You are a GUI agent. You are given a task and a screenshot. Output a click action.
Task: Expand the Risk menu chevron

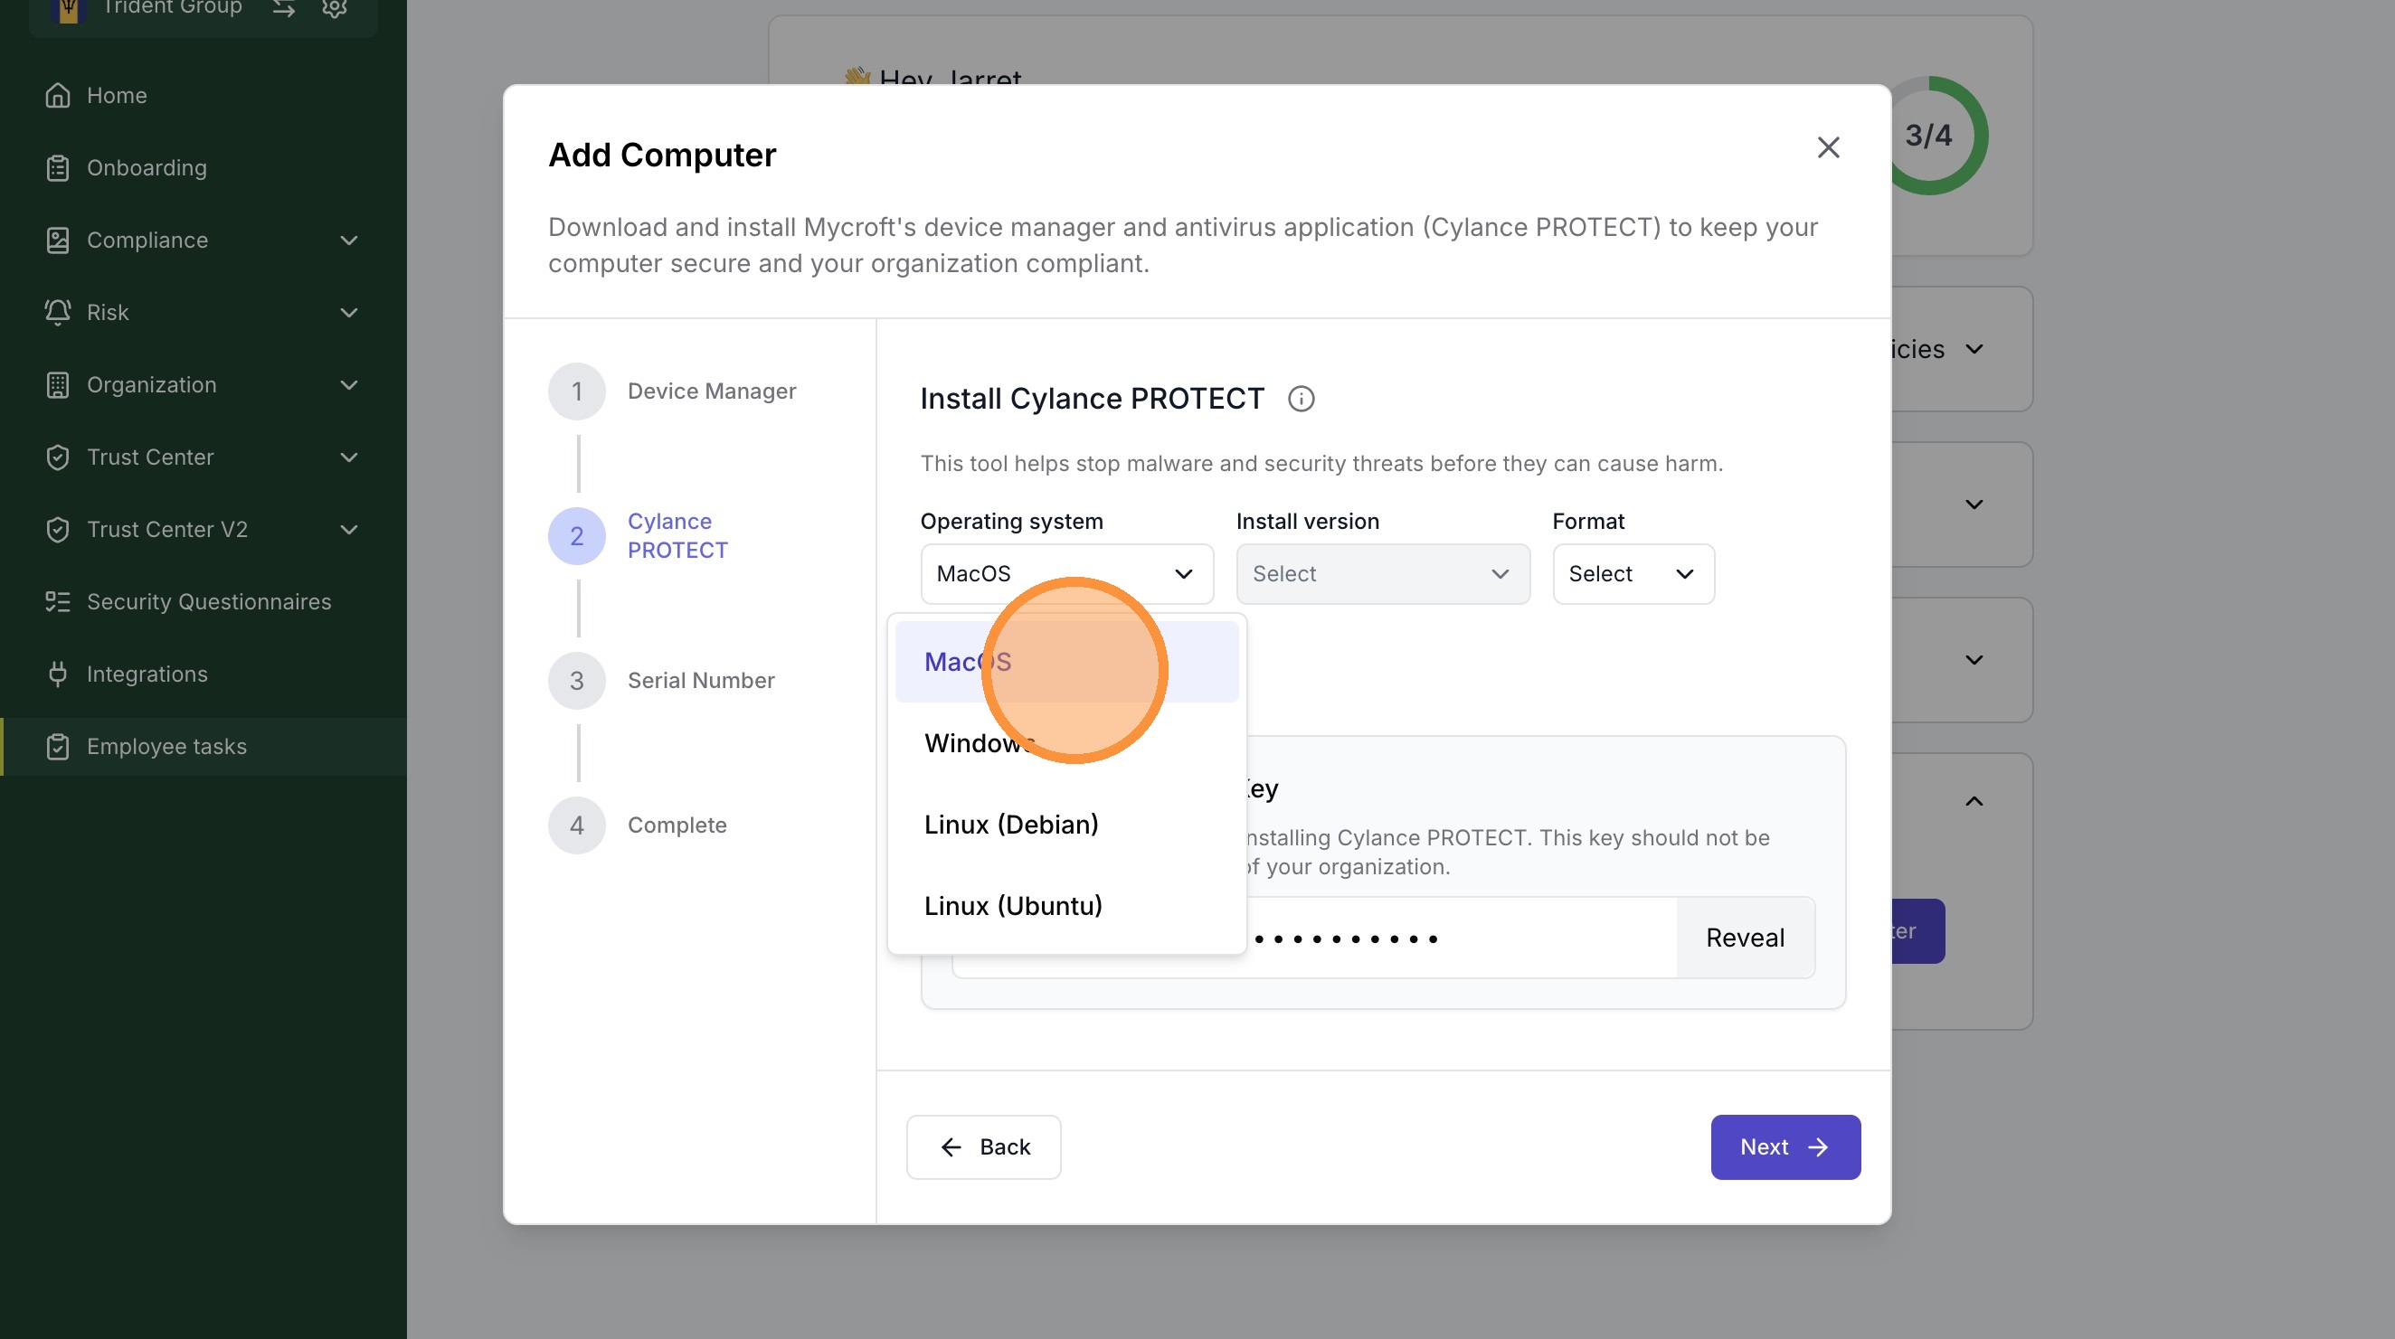click(348, 312)
